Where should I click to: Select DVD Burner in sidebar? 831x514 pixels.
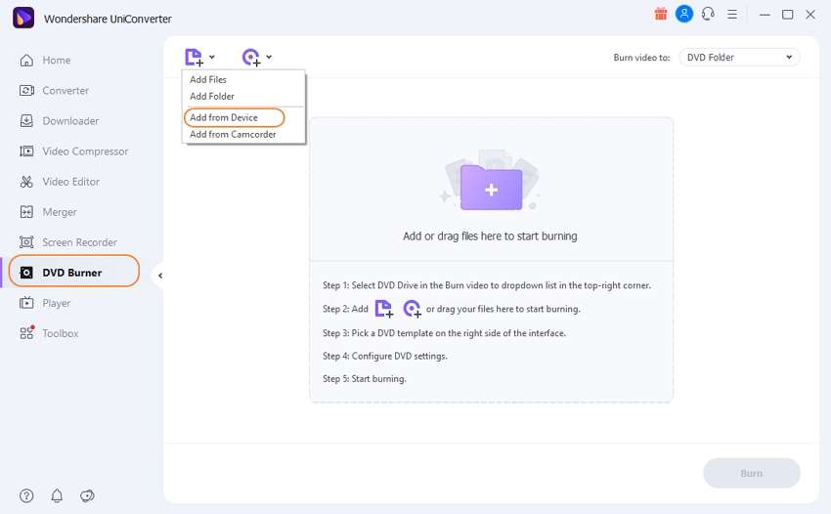click(74, 272)
